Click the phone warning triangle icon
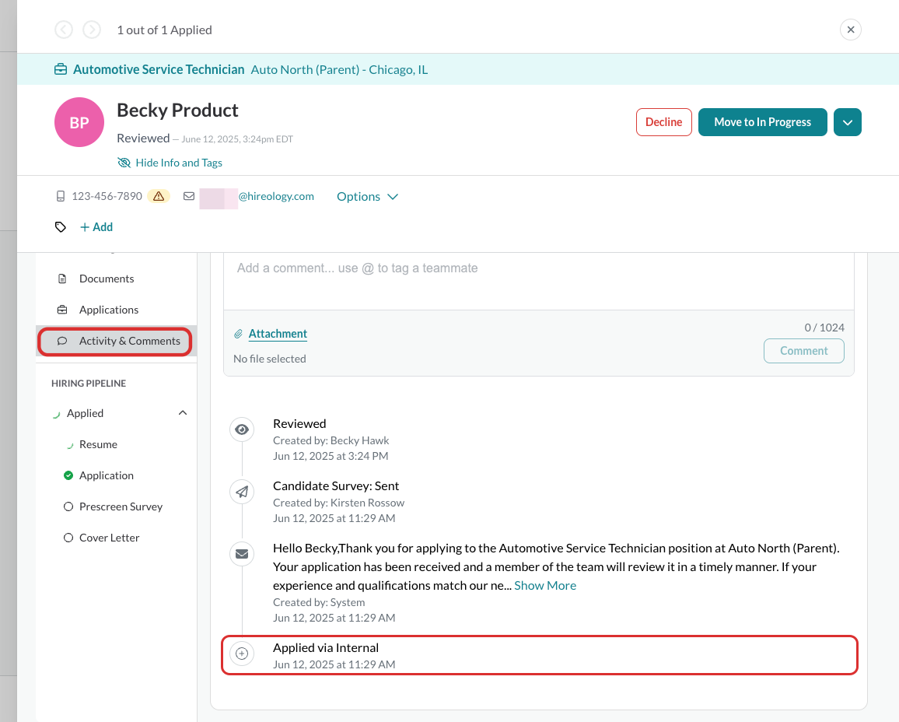Viewport: 899px width, 722px height. [159, 196]
